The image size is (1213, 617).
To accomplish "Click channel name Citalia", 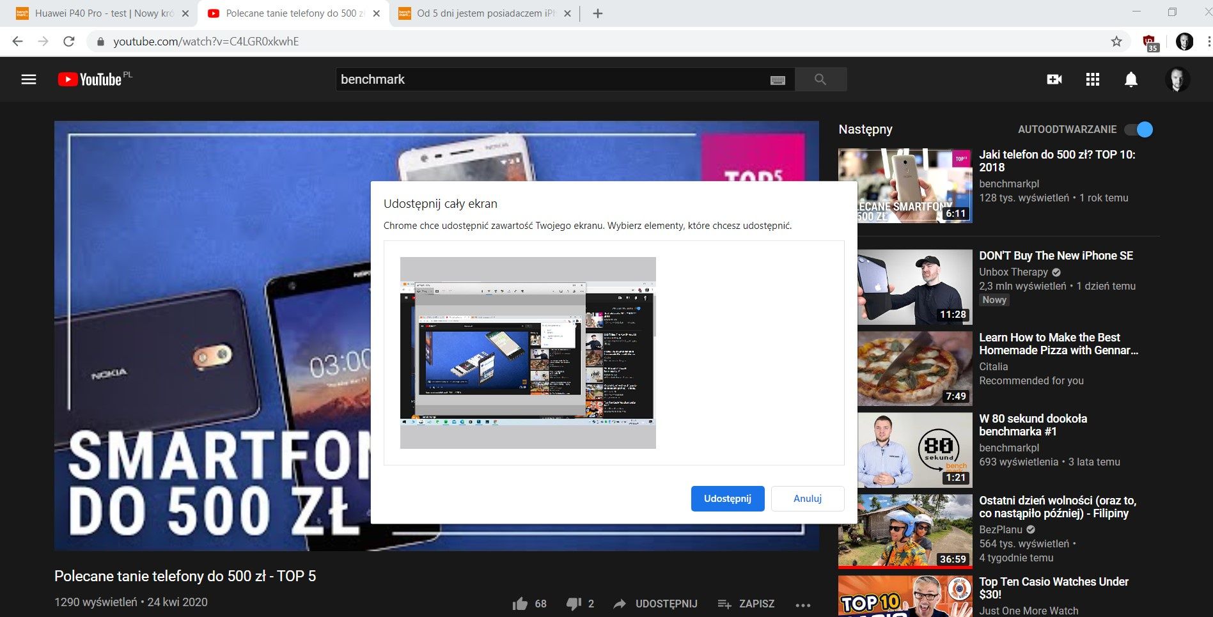I will (994, 366).
